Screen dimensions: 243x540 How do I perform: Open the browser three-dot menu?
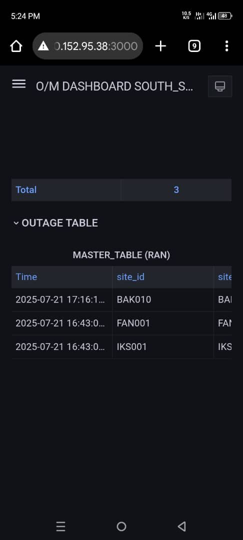[226, 46]
